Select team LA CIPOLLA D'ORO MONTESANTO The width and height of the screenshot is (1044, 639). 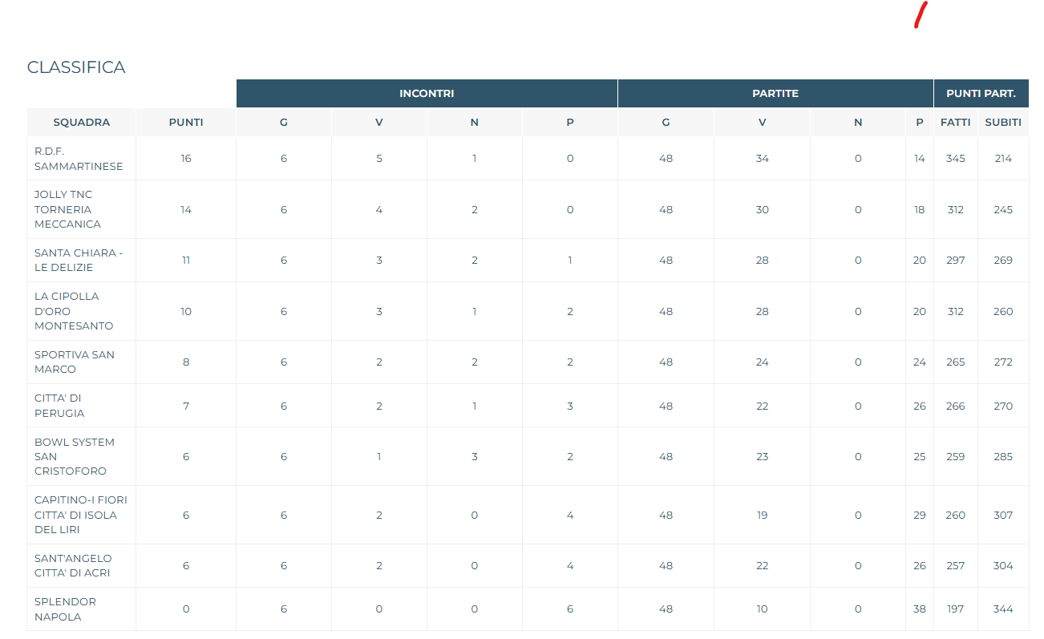[x=74, y=311]
